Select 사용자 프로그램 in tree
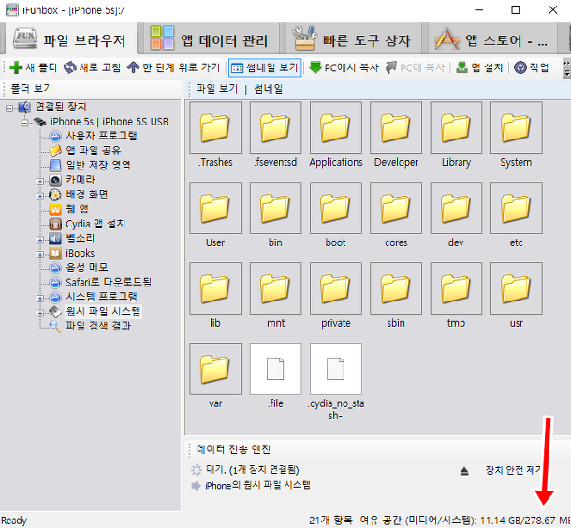This screenshot has height=528, width=571. [x=101, y=136]
